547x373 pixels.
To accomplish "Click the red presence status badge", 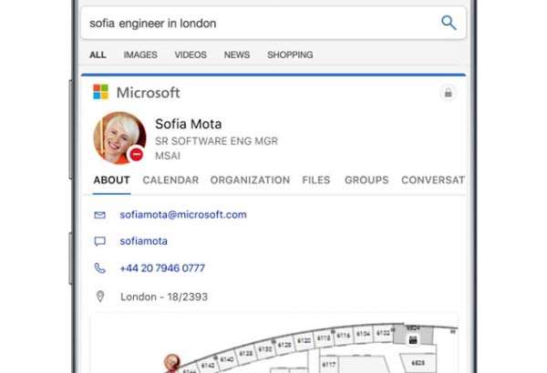I will pyautogui.click(x=137, y=155).
